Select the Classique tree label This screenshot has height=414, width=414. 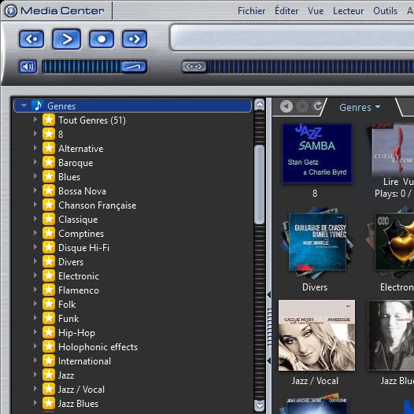coord(78,220)
